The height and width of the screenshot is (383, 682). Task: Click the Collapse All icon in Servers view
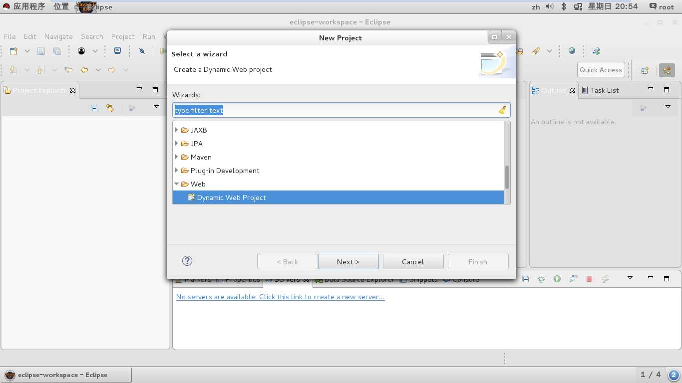(525, 279)
